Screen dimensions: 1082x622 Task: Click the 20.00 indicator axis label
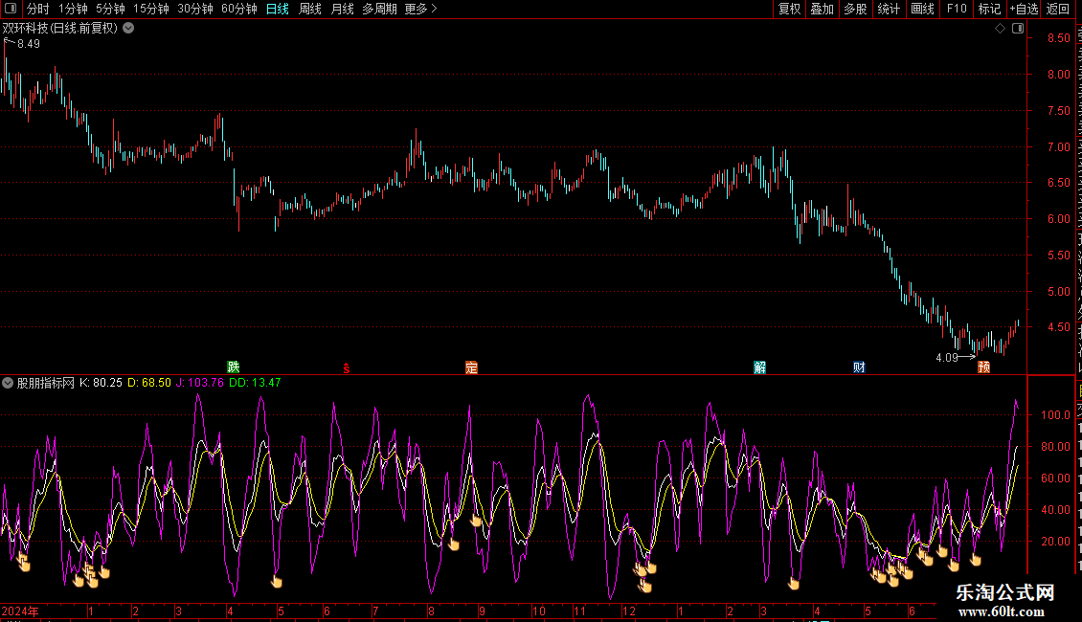point(1056,542)
